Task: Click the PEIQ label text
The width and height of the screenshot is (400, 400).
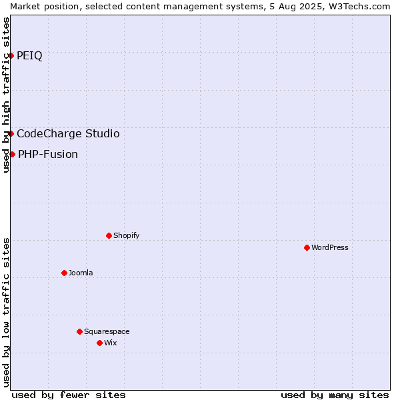Action: [x=29, y=56]
